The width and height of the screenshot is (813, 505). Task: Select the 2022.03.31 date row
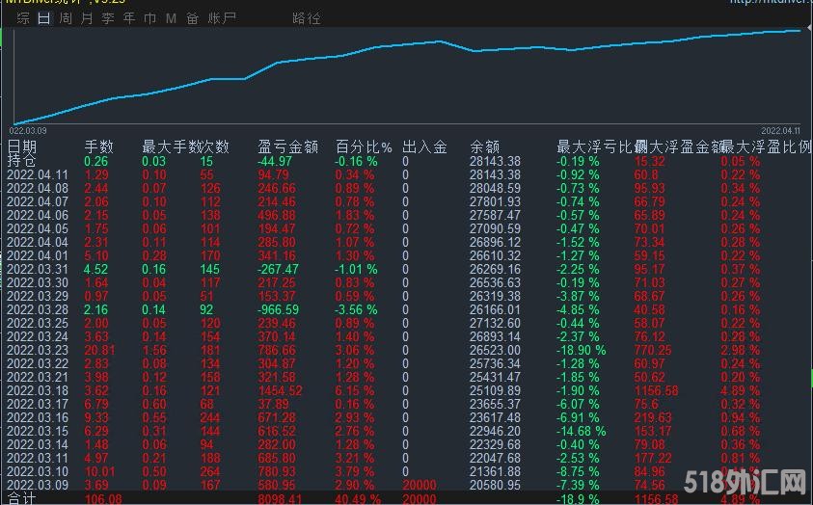click(38, 269)
